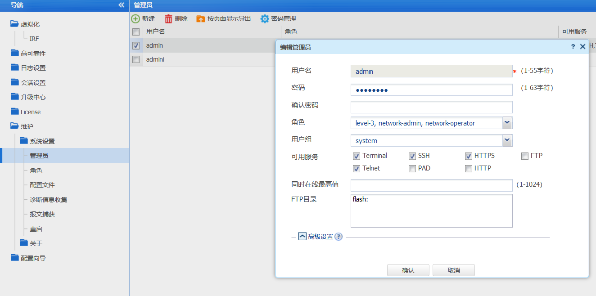Open the 配置文件 navigation item
Viewport: 596px width, 296px height.
pos(42,185)
